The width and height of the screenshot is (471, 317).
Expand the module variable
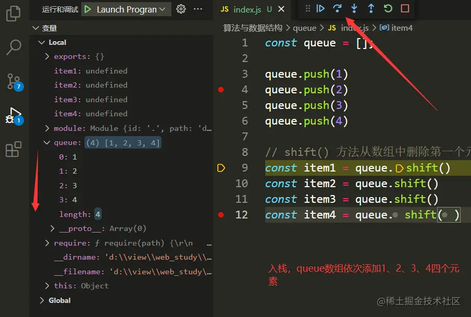47,128
